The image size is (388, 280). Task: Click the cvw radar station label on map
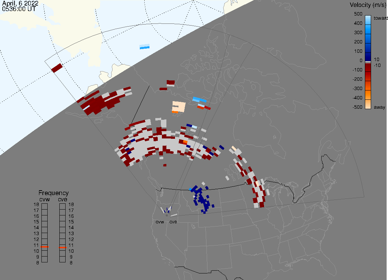point(159,222)
